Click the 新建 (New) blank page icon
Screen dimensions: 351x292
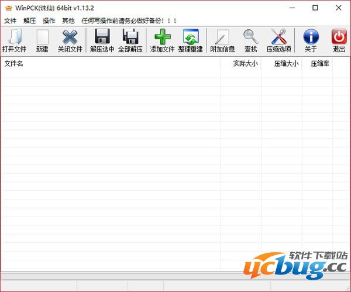click(42, 37)
